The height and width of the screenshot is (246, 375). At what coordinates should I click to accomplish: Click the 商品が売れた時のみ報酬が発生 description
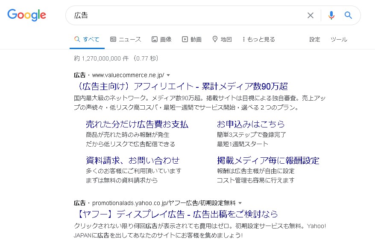(x=127, y=135)
